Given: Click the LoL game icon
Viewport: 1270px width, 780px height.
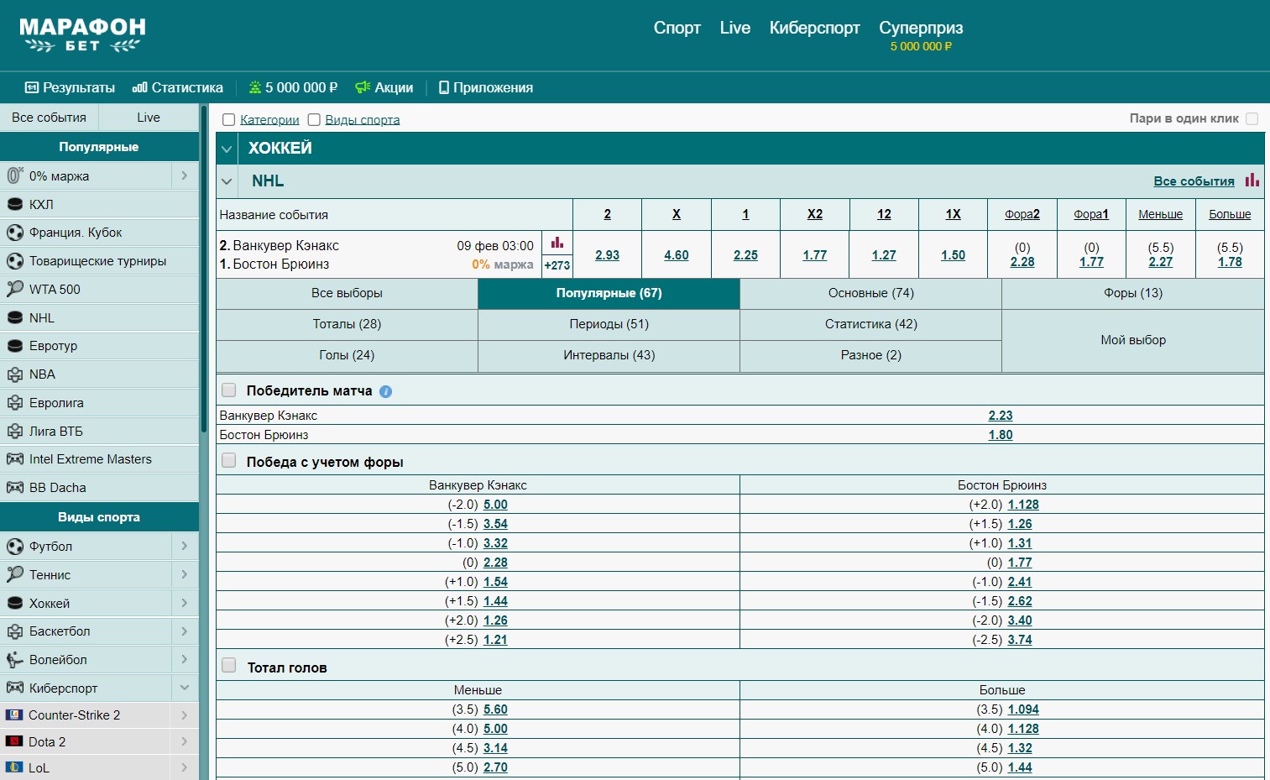Looking at the screenshot, I should 14,767.
